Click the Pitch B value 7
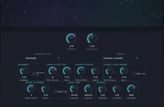 [81, 77]
